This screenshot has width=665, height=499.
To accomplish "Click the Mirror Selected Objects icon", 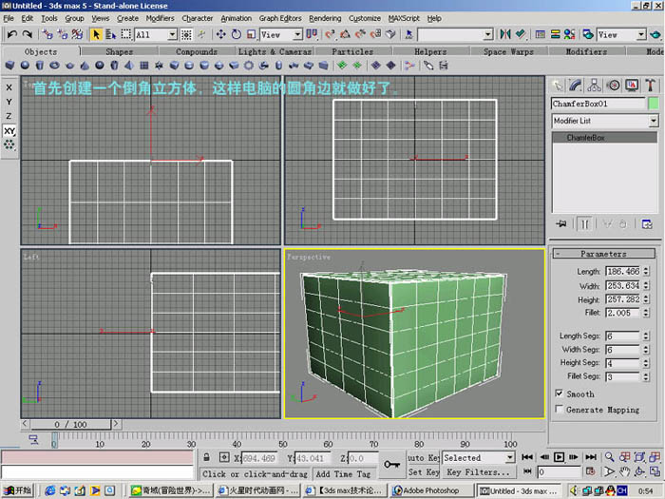I will tap(504, 34).
